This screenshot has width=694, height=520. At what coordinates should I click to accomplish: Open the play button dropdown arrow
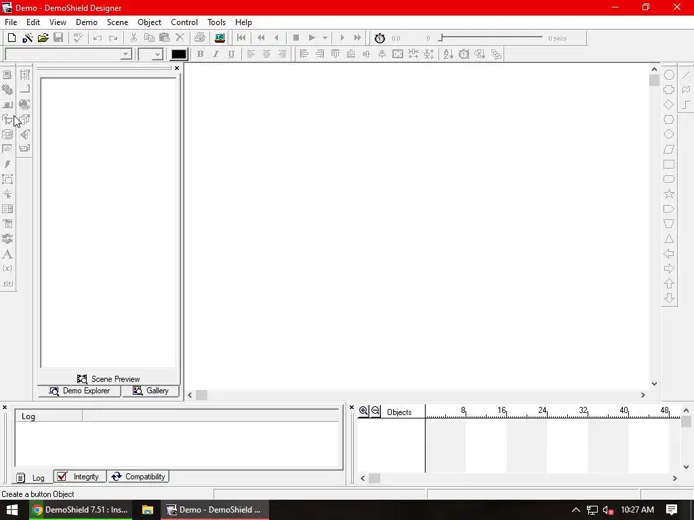pyautogui.click(x=325, y=38)
